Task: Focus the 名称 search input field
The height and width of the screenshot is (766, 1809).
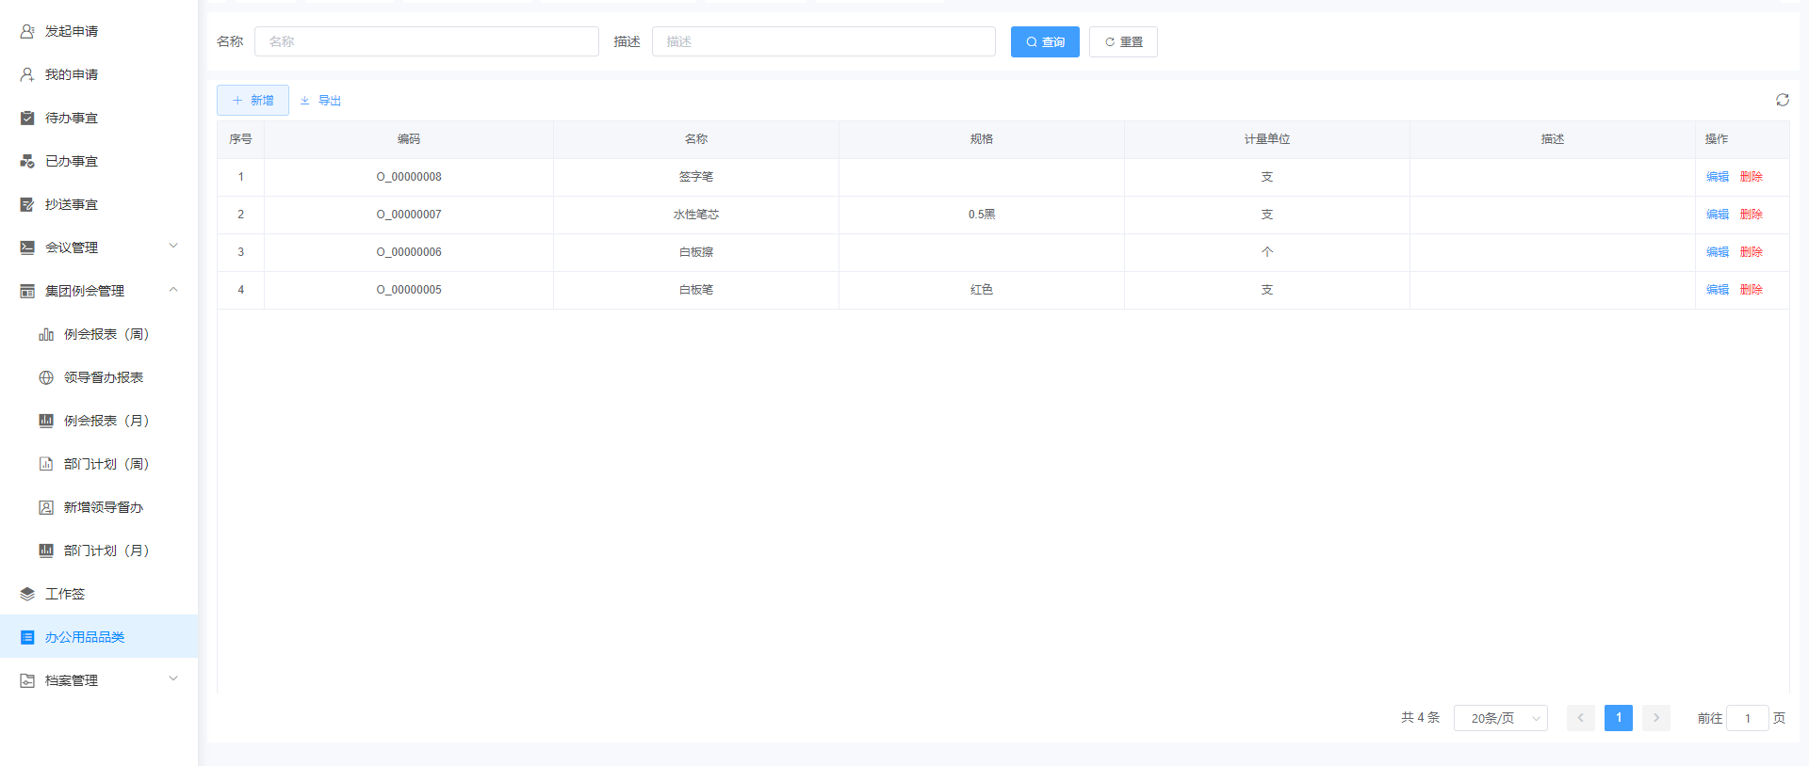Action: click(426, 41)
